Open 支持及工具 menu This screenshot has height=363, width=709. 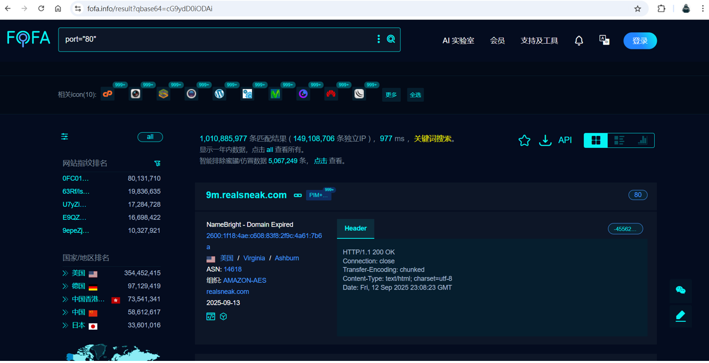(539, 41)
